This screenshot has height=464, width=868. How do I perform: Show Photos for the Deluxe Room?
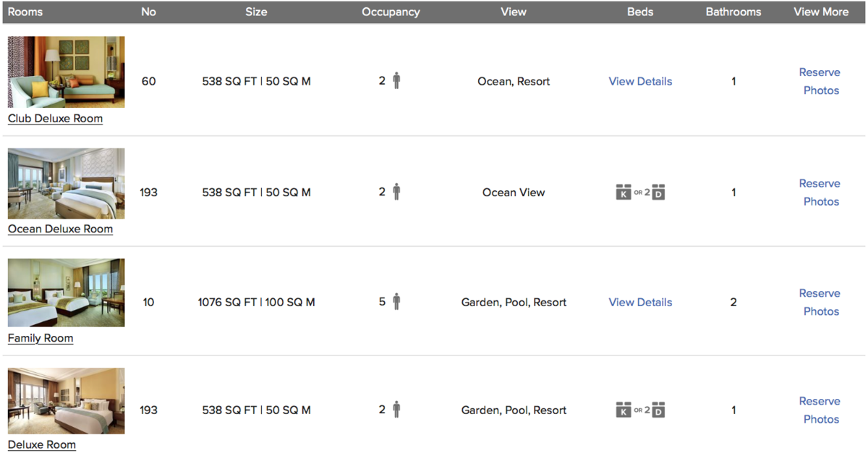[x=821, y=419]
